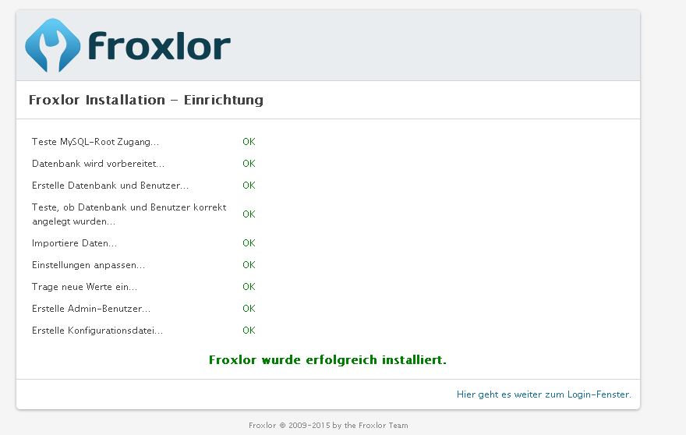Click the text "Datenbank wird vorbereitet..."
The width and height of the screenshot is (686, 435).
98,164
